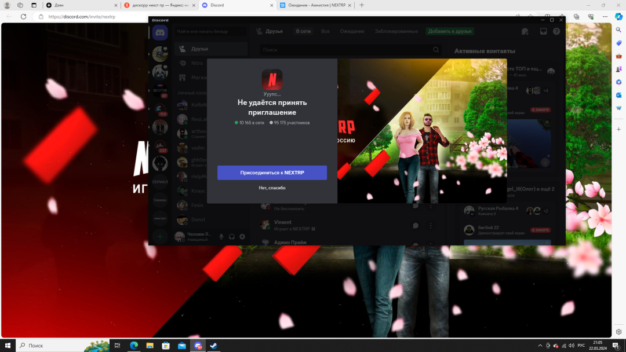Click the message icon in Vinsent's row
626x352 pixels.
tap(416, 226)
